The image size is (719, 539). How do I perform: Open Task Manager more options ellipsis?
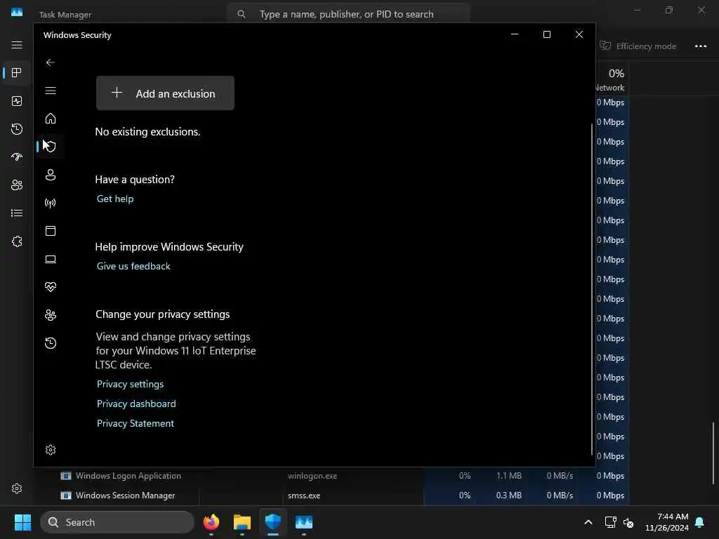pyautogui.click(x=701, y=46)
